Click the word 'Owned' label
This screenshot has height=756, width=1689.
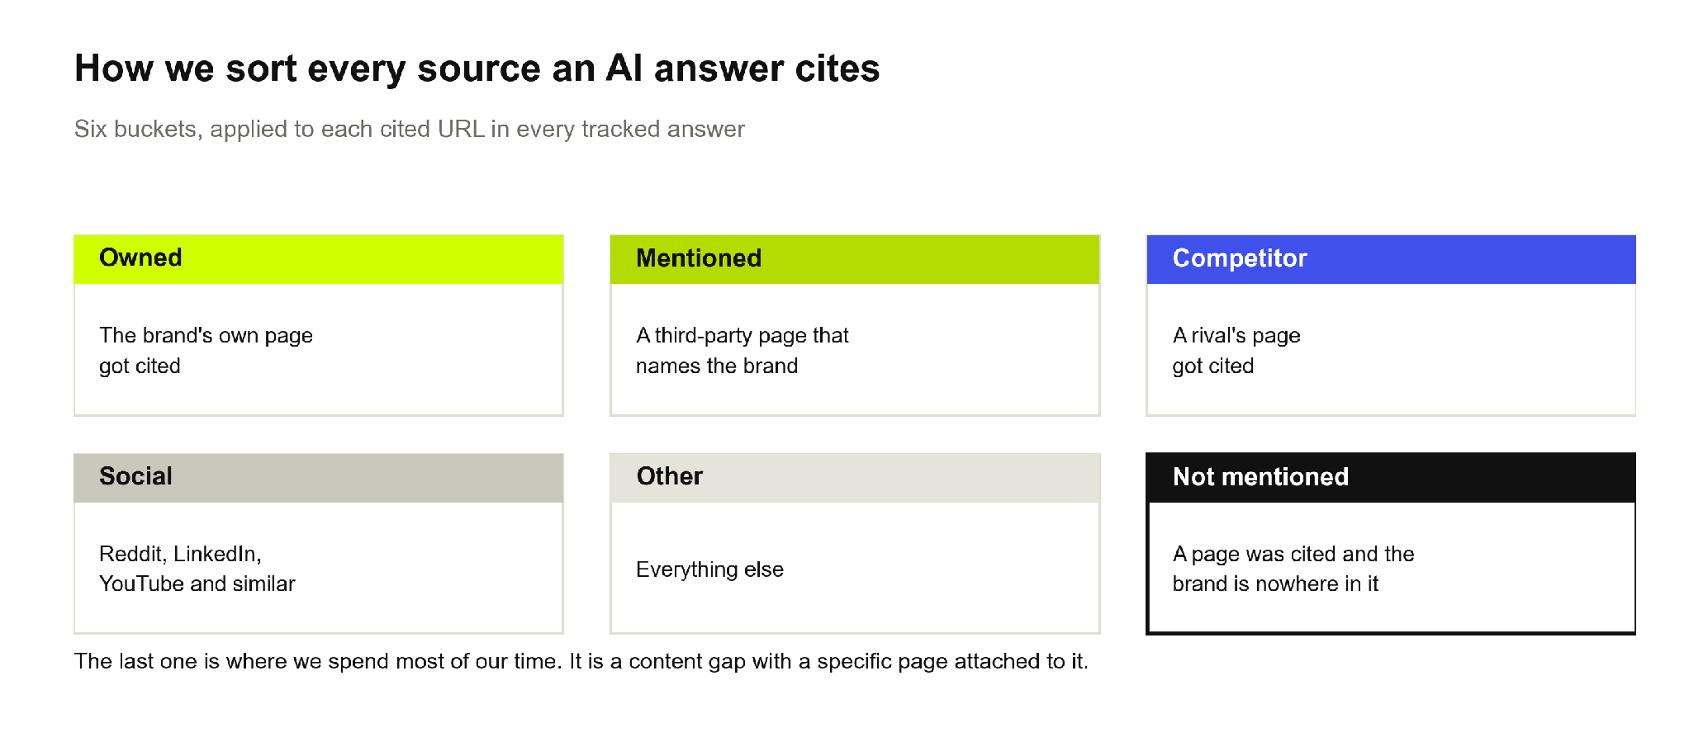pos(140,258)
